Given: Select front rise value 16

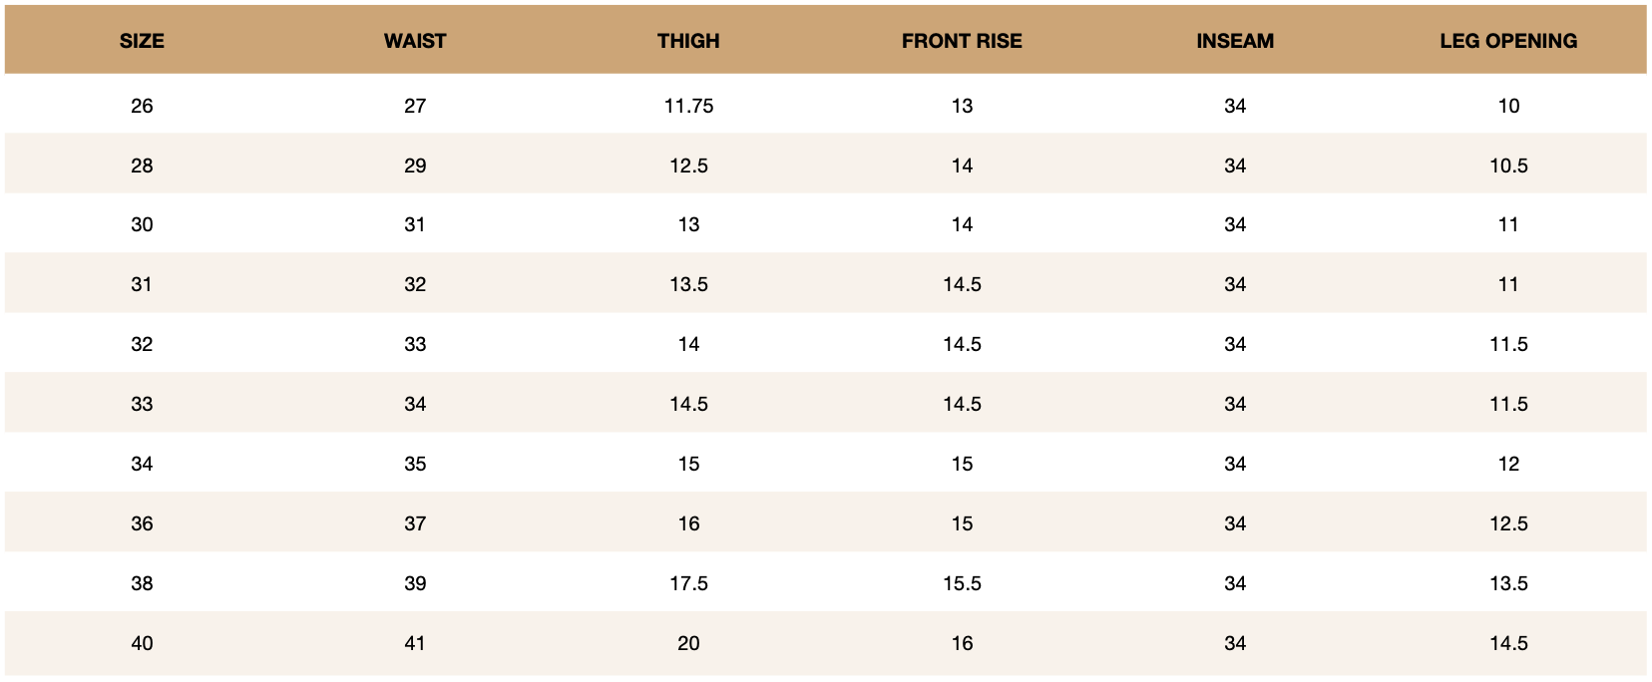Looking at the screenshot, I should (x=962, y=643).
